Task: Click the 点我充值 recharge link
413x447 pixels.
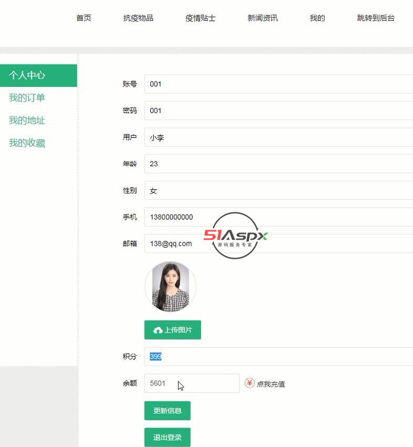Action: point(271,384)
